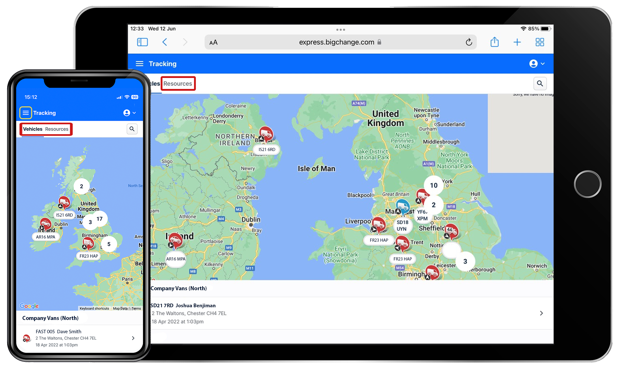Viewport: 620px width, 376px height.
Task: Select the Resources tab on the tablet
Action: click(x=178, y=83)
